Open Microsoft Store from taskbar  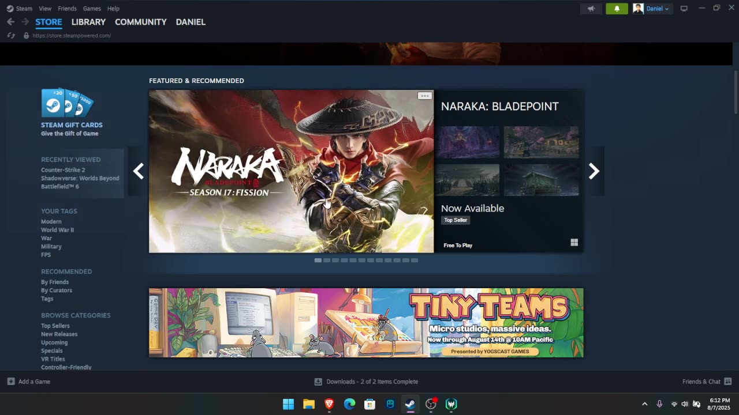tap(369, 404)
